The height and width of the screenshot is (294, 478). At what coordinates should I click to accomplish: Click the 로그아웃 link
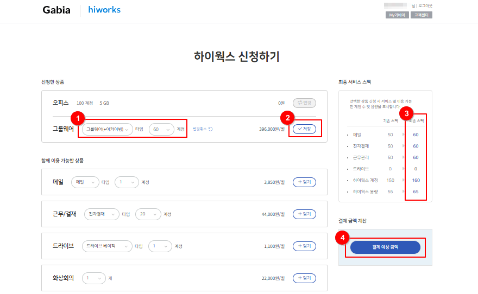tap(425, 6)
